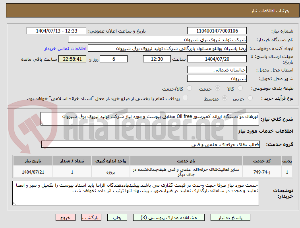Click the request creator name field
Viewport: 300px width, 228px height.
pos(167,48)
